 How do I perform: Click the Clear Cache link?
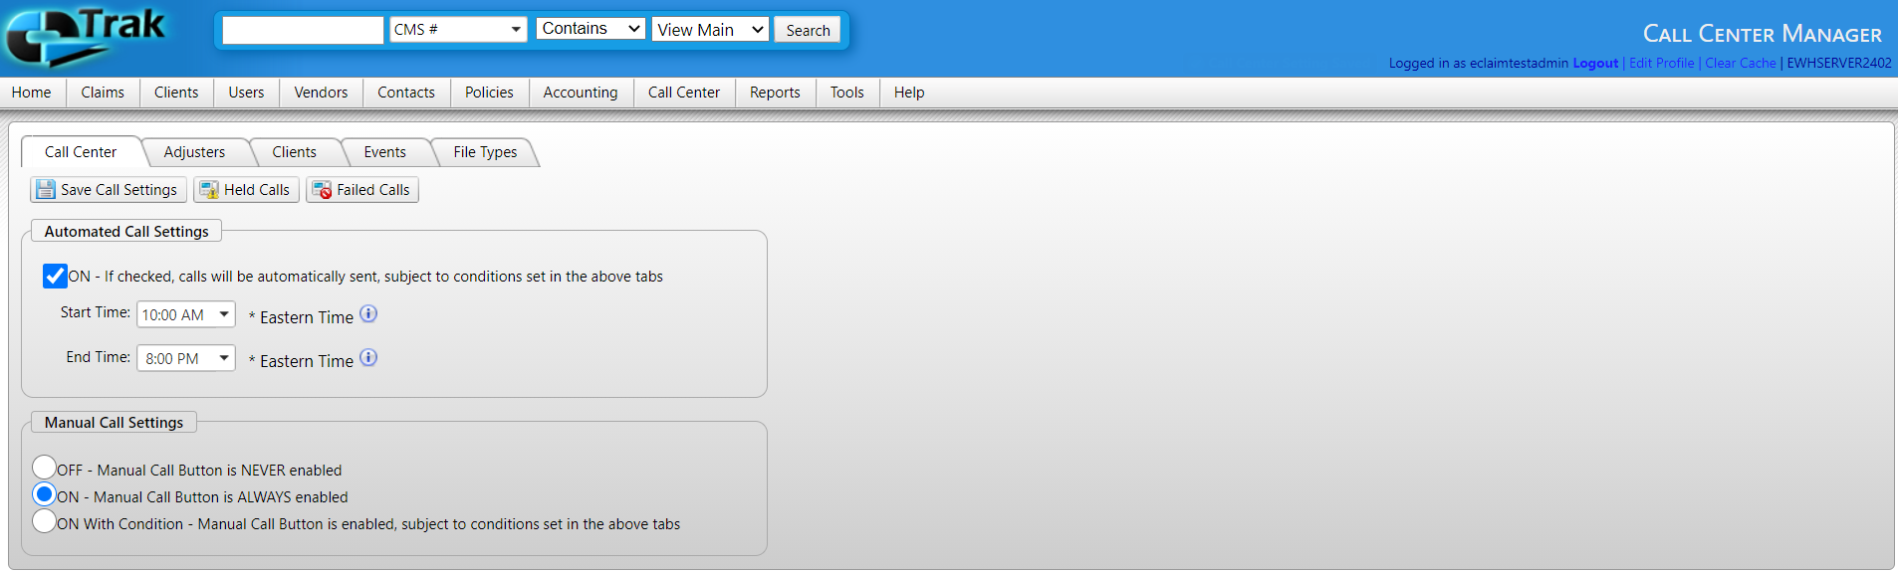click(1741, 63)
